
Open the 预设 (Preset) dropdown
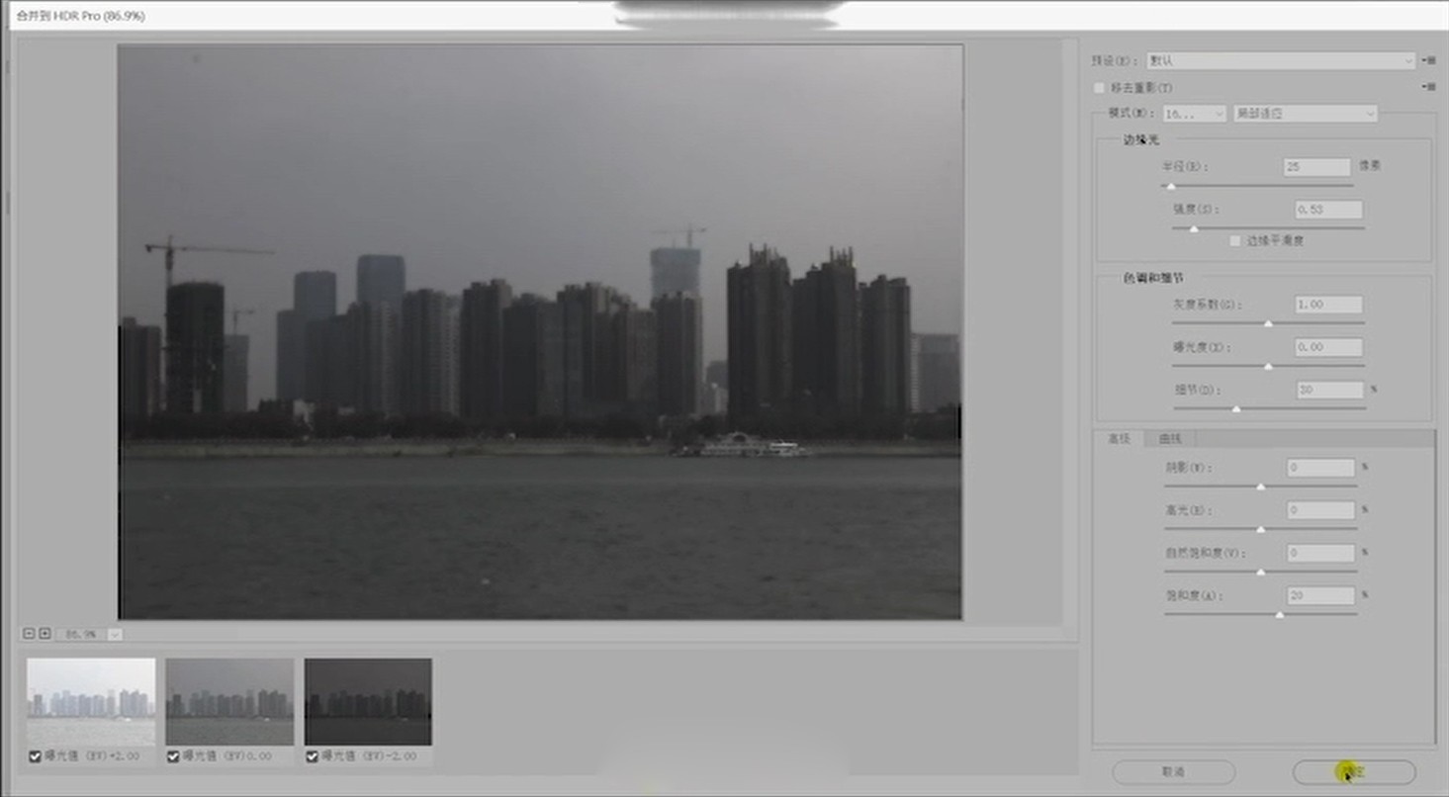click(x=1282, y=60)
